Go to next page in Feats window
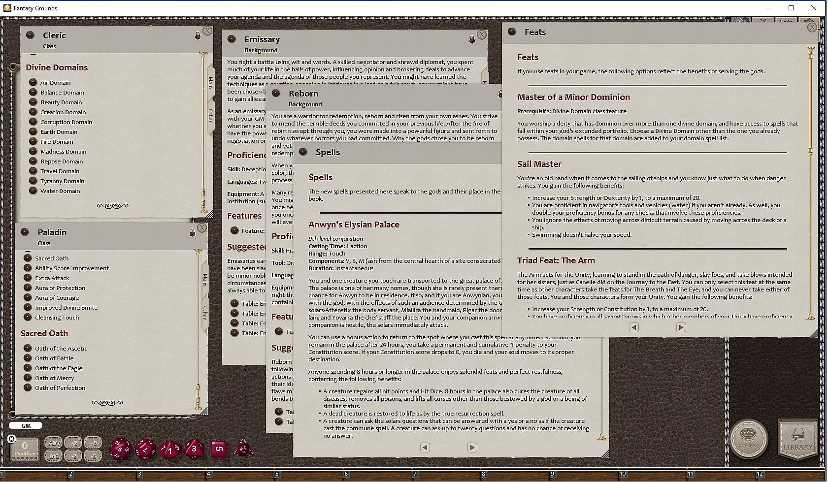Viewport: 828px width, 482px height. 681,327
